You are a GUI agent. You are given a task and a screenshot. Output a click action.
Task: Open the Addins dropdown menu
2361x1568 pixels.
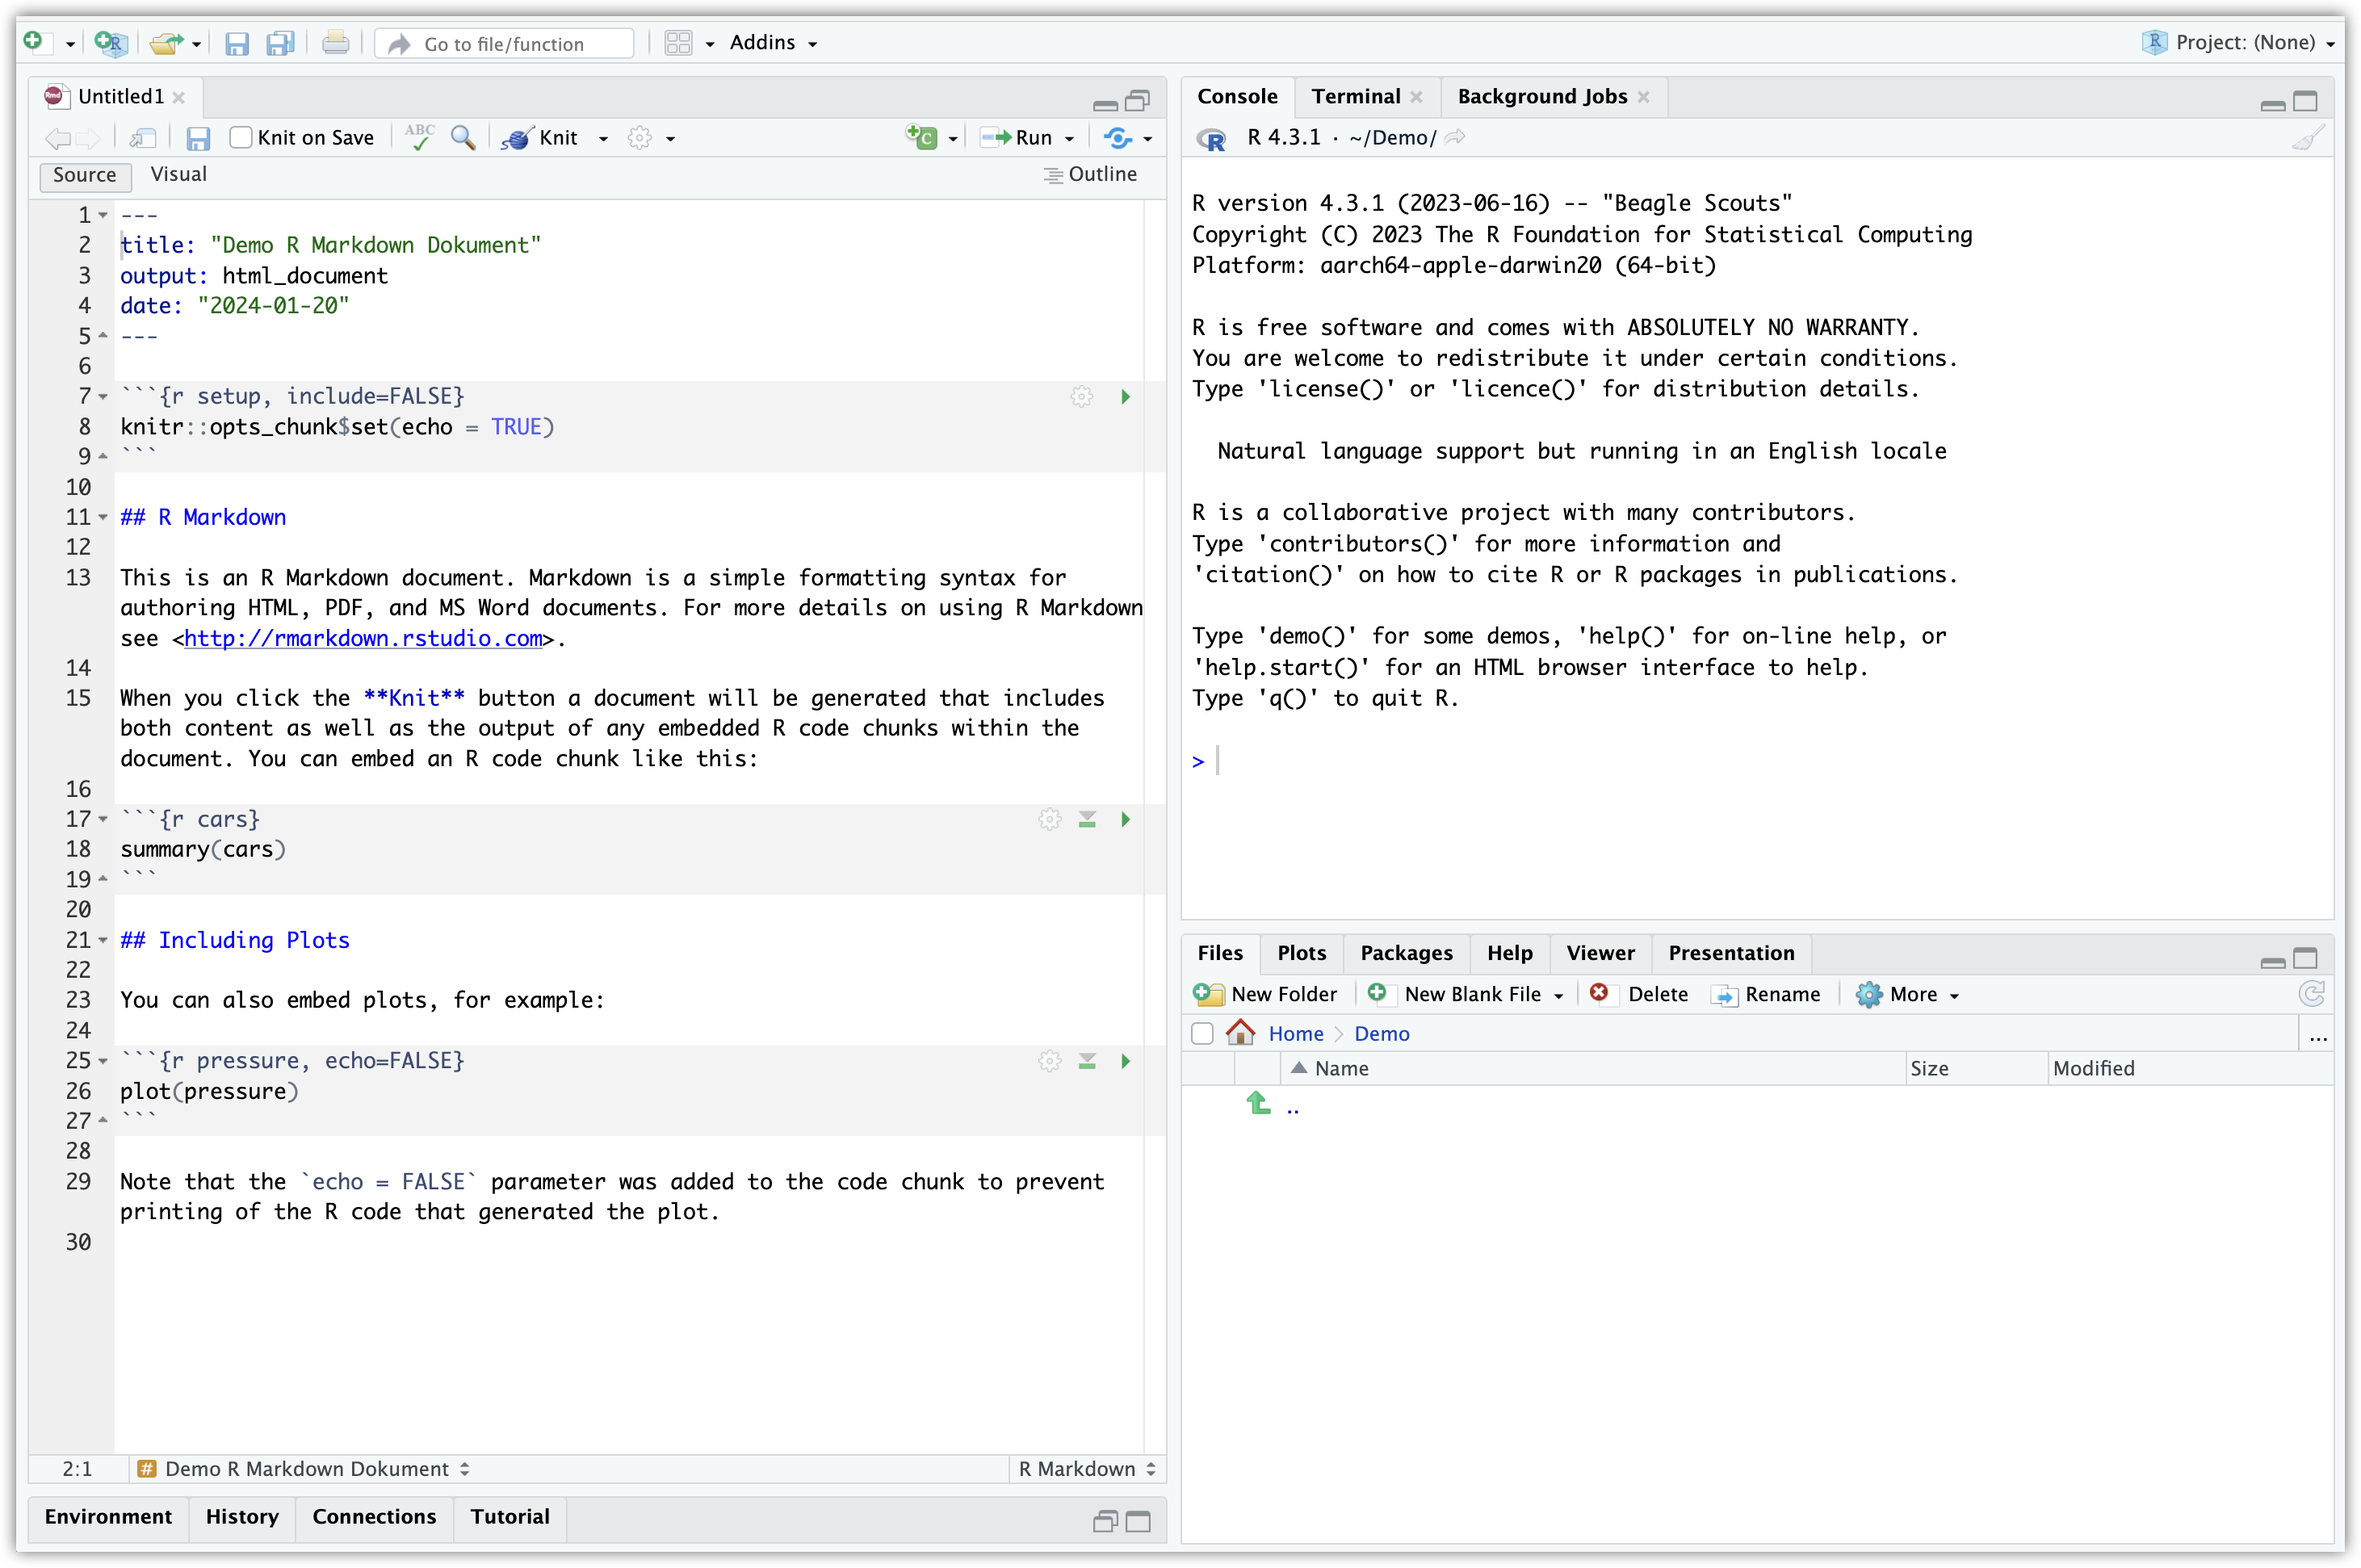(772, 43)
